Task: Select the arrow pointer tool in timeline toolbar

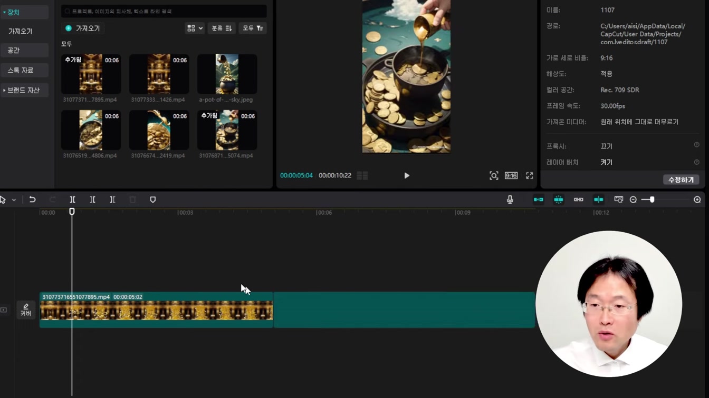Action: pyautogui.click(x=3, y=200)
